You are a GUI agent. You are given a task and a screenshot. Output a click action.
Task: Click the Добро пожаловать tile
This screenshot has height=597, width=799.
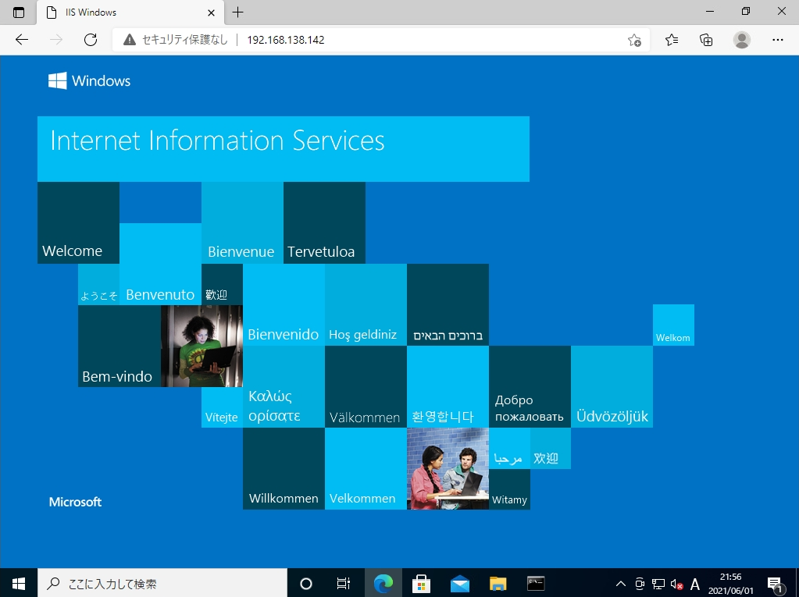click(530, 387)
